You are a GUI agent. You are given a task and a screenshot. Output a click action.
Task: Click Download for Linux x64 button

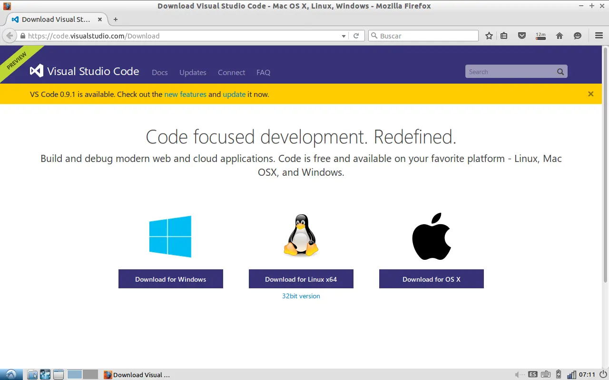(301, 279)
